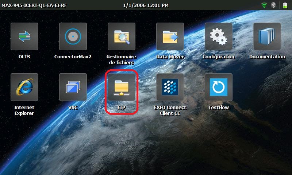Click the "Documentation" label text
The height and width of the screenshot is (175, 292).
pos(267,57)
